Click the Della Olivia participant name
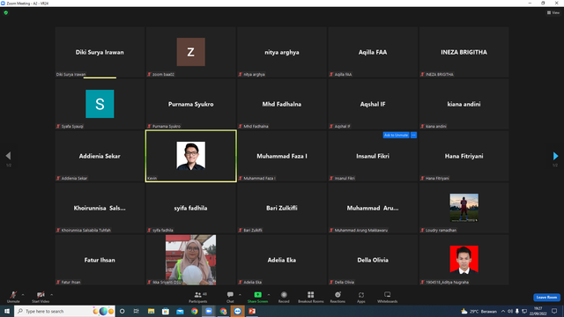Viewport: 564px width, 317px height. (x=373, y=260)
